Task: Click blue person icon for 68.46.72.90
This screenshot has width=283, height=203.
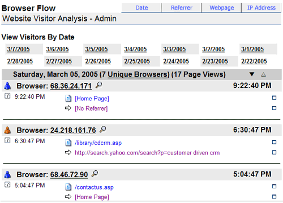Action: (x=7, y=174)
